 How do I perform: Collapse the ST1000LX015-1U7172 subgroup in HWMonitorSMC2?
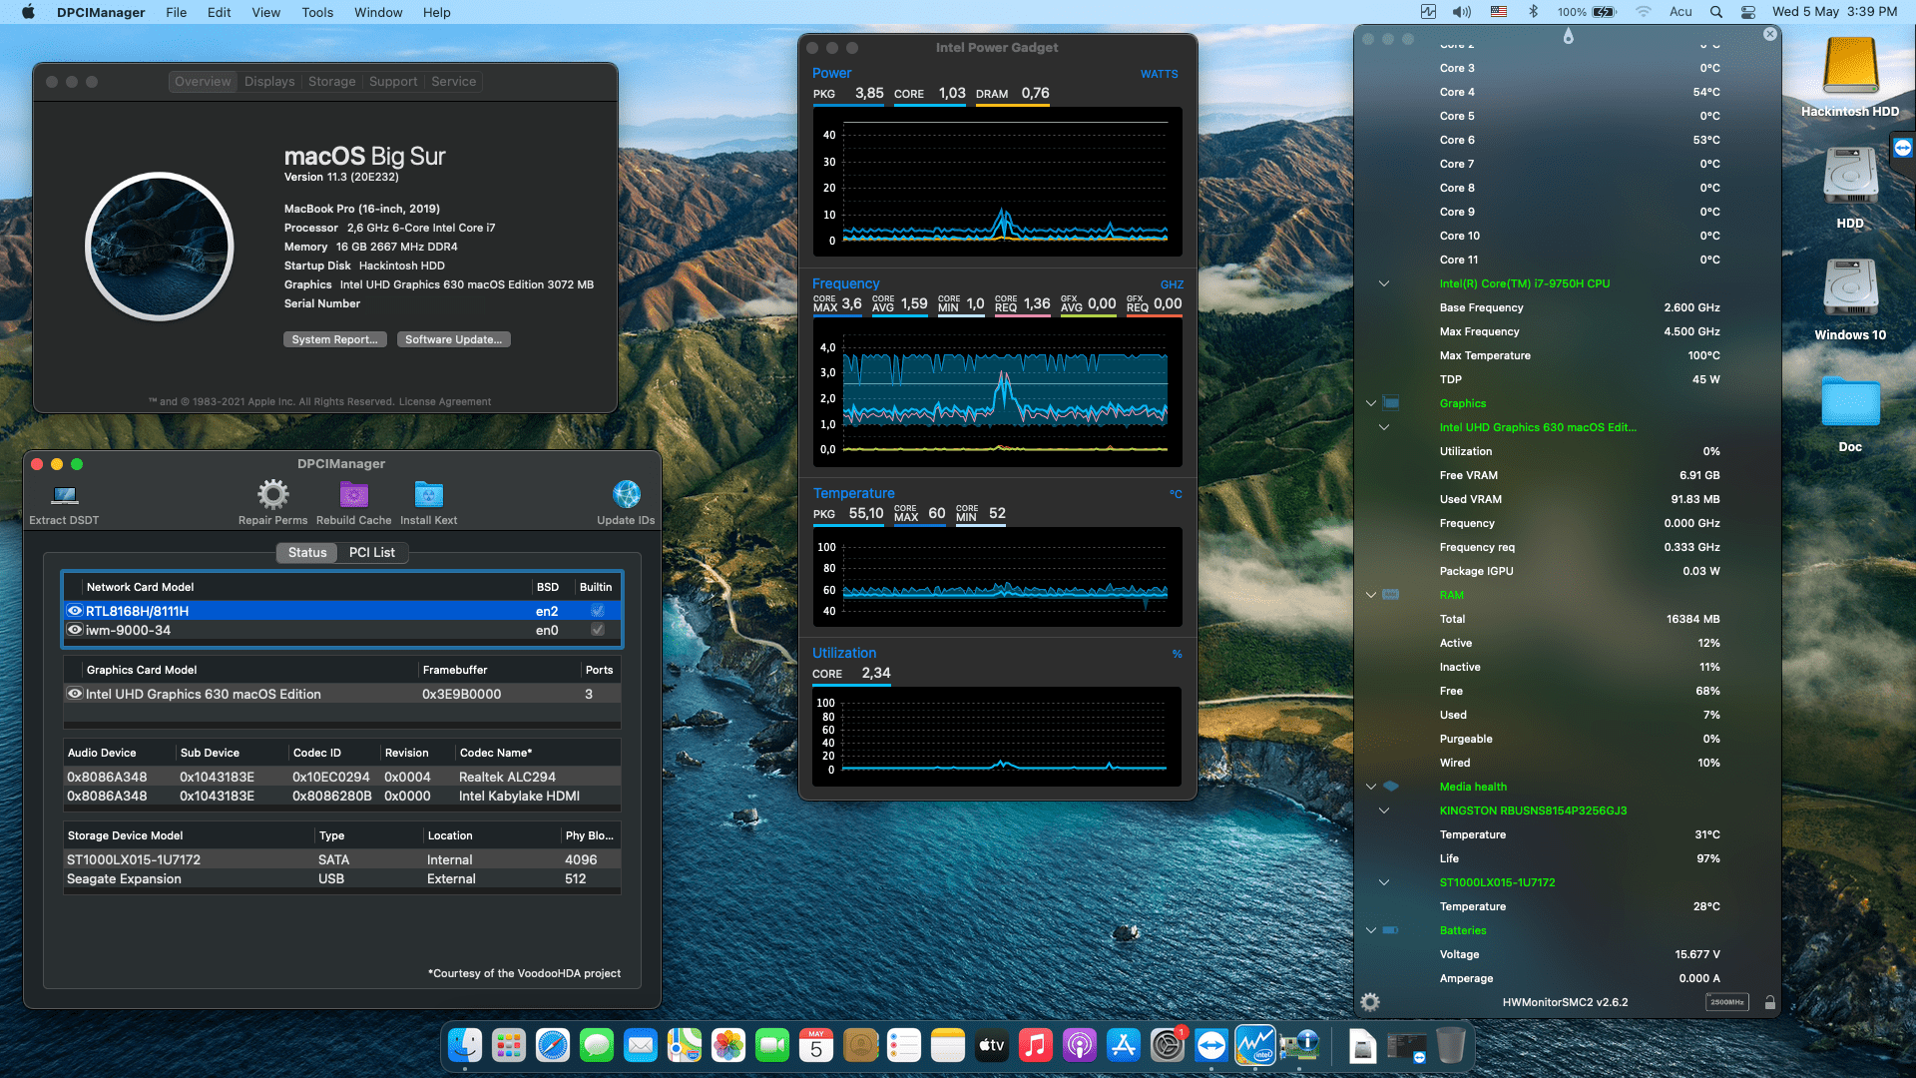tap(1384, 882)
